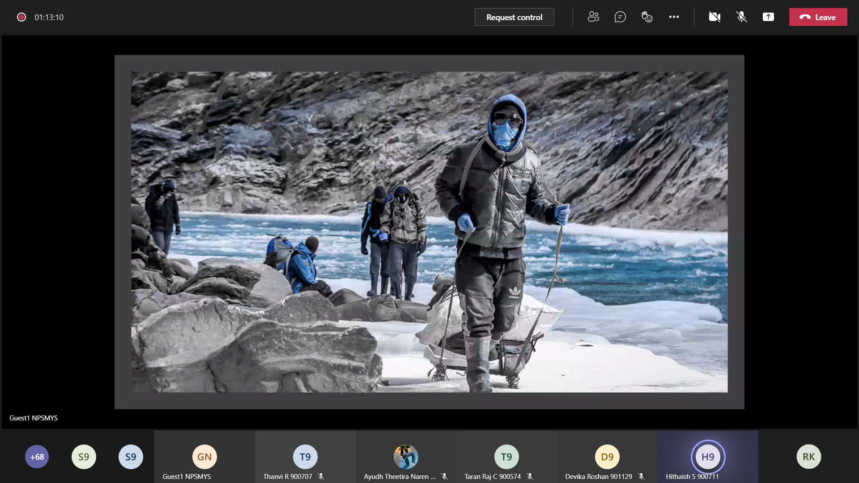Click the Request control button
Screen dimensions: 859x483
tap(514, 17)
